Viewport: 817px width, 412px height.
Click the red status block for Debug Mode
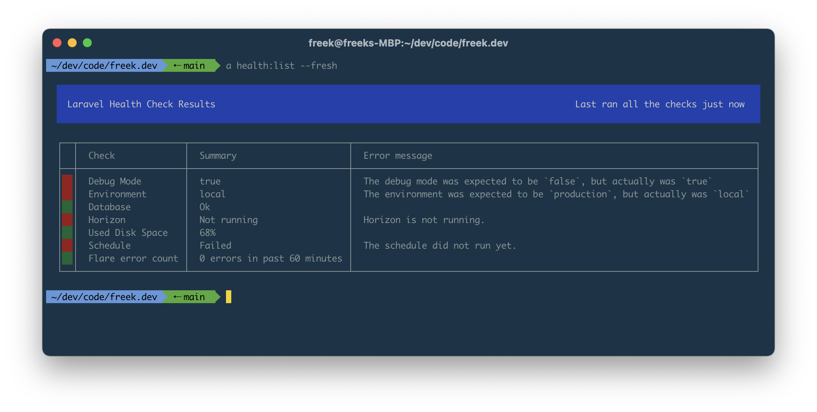(67, 181)
